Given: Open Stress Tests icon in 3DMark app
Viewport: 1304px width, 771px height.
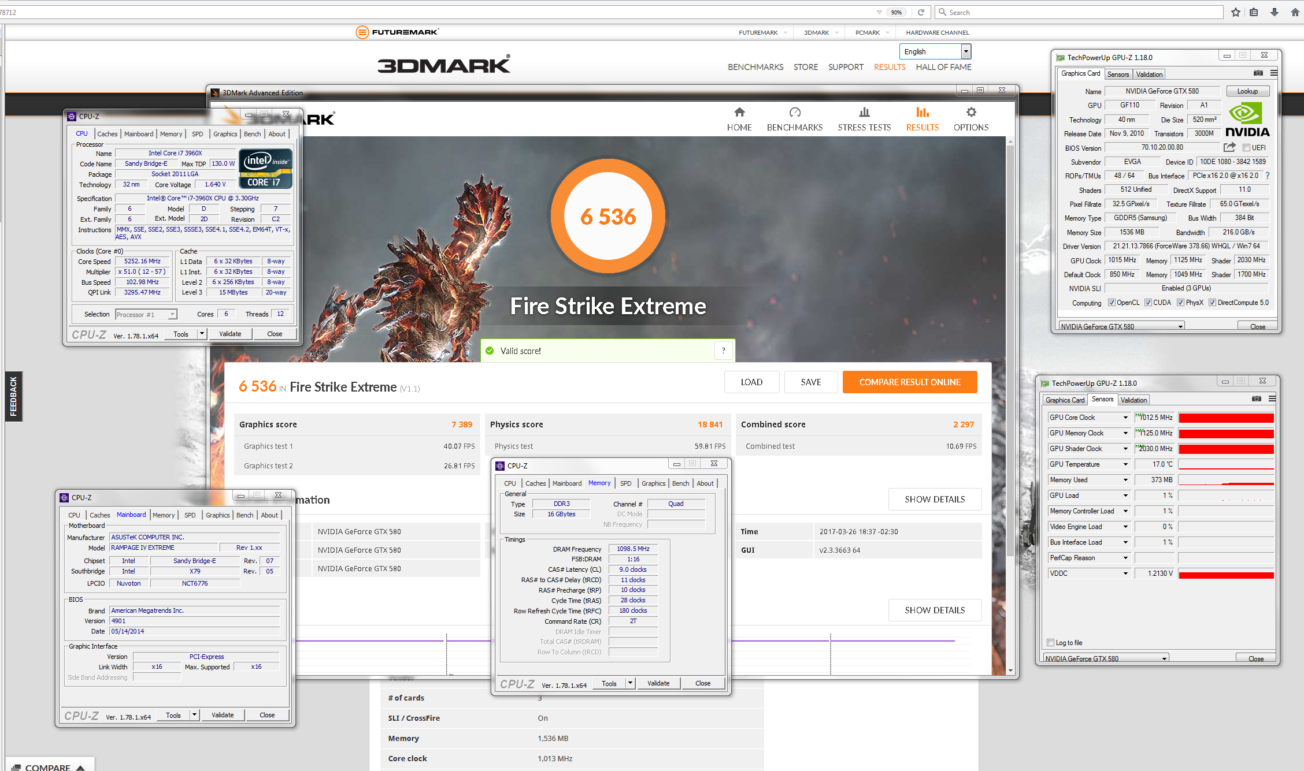Looking at the screenshot, I should click(864, 112).
